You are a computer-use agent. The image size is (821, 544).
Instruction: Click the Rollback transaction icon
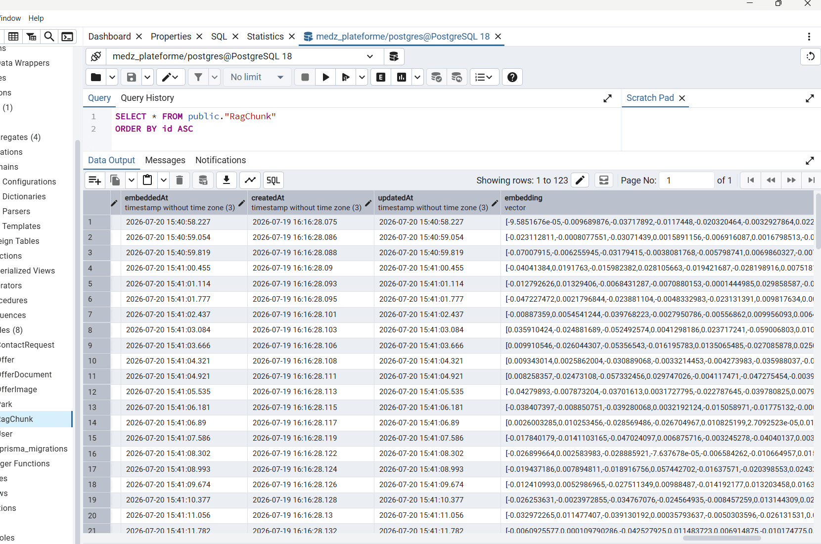[457, 77]
